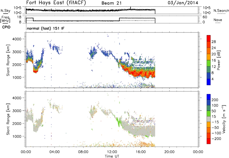Click the "12:00" time tick label

click(x=112, y=152)
